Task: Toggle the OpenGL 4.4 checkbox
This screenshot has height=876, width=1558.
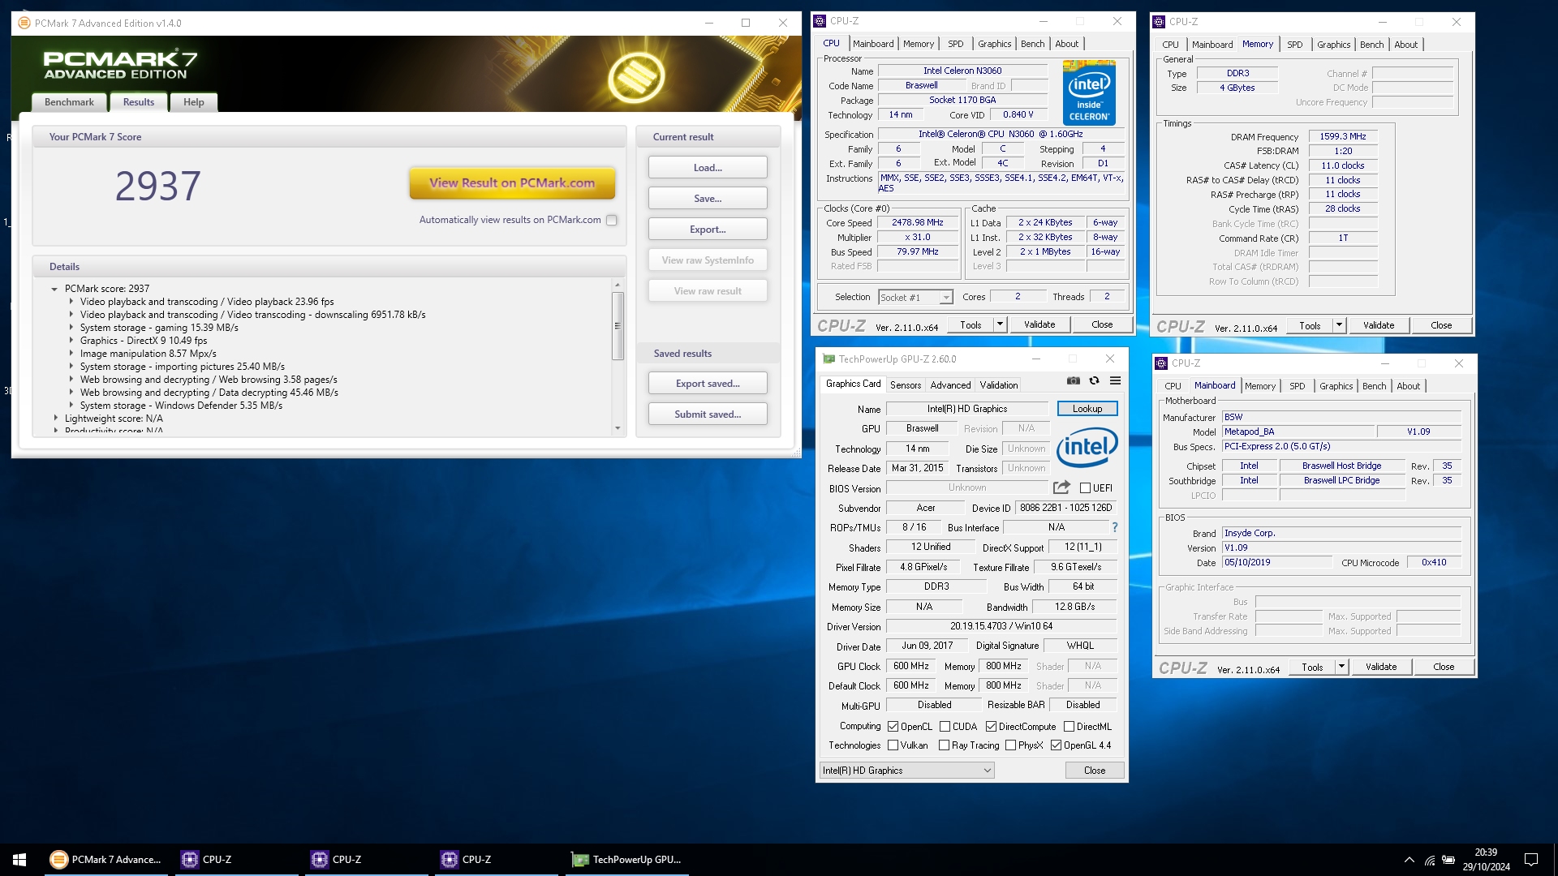Action: click(1056, 745)
